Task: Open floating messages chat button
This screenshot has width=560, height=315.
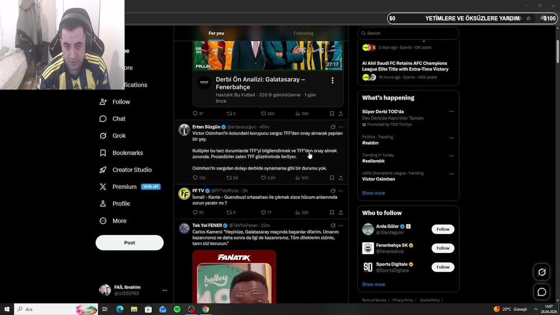Action: click(x=542, y=292)
